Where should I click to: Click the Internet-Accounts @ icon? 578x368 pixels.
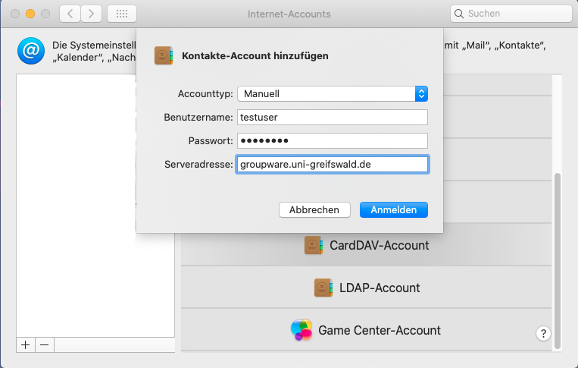(x=30, y=51)
